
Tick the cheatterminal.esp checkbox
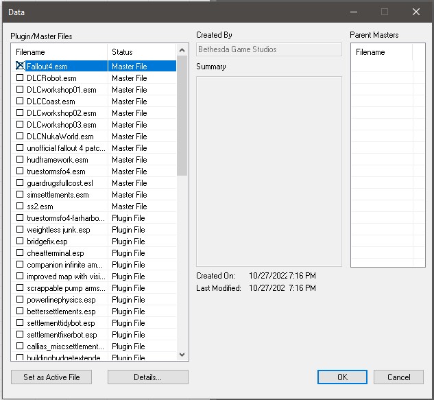(x=20, y=252)
